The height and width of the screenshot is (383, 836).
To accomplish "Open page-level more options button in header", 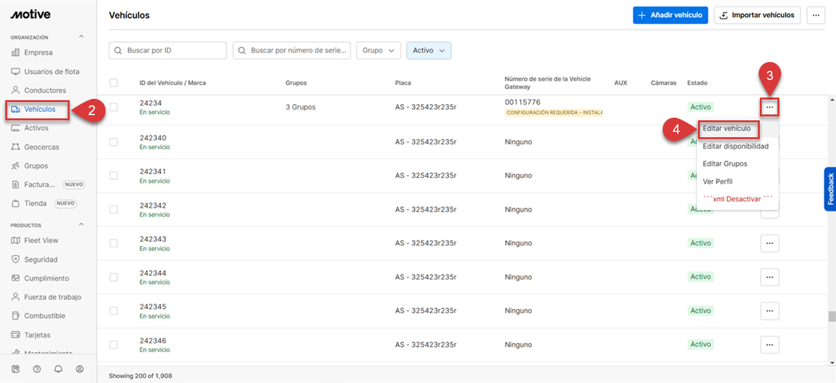I will [816, 15].
